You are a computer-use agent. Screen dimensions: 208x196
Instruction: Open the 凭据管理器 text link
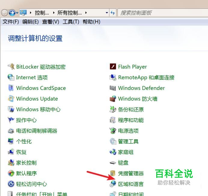click(131, 173)
